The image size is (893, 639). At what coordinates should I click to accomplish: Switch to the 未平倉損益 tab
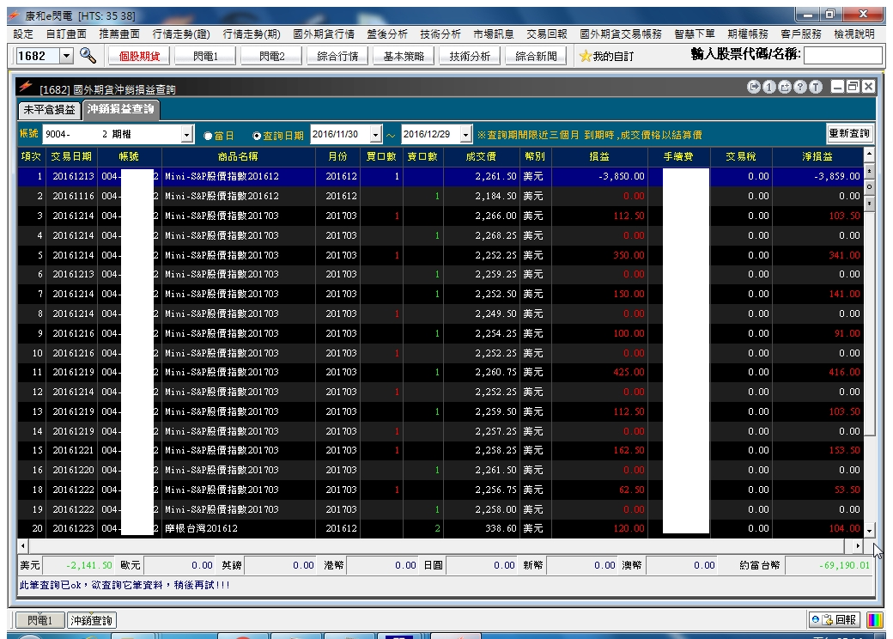tap(50, 110)
